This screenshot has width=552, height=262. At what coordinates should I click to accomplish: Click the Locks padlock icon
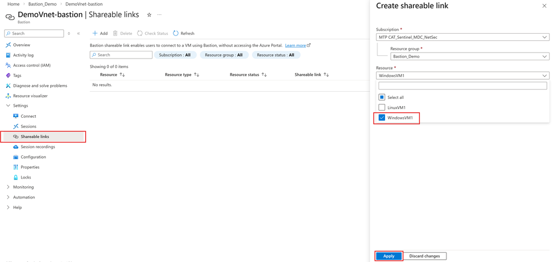(15, 177)
